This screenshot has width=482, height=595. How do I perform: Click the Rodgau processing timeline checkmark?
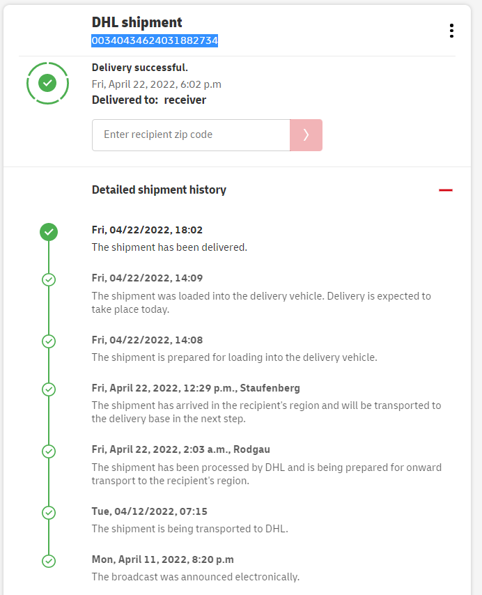click(49, 451)
